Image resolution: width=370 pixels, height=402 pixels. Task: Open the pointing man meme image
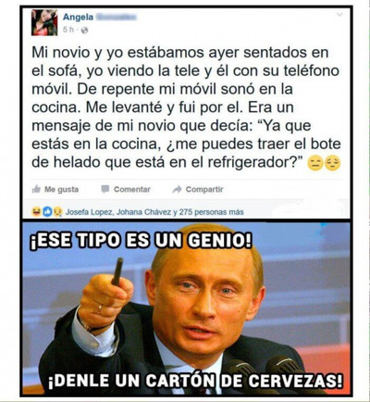(187, 308)
